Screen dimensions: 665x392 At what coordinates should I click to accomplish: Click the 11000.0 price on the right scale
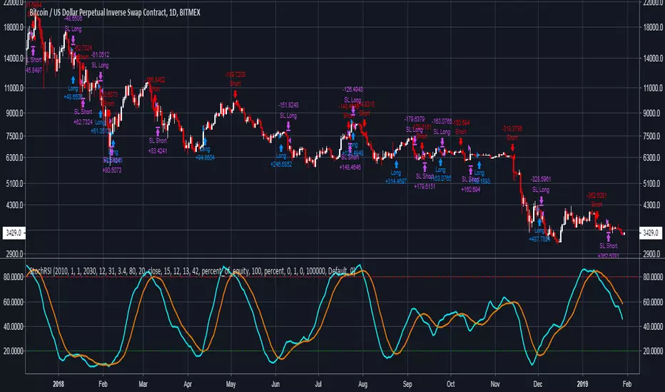click(652, 88)
